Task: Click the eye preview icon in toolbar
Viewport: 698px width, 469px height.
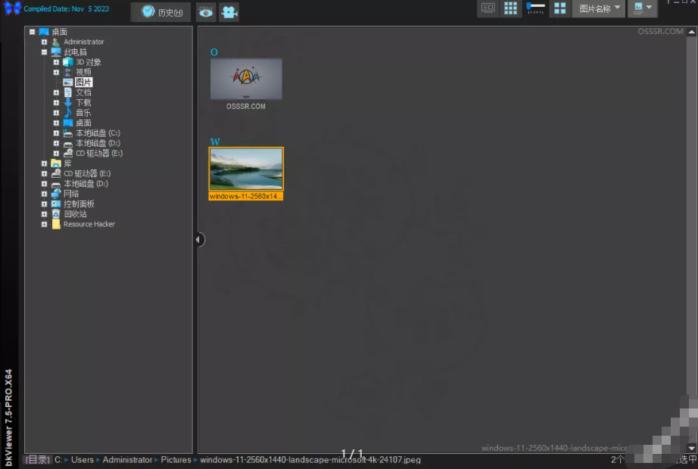Action: point(205,12)
